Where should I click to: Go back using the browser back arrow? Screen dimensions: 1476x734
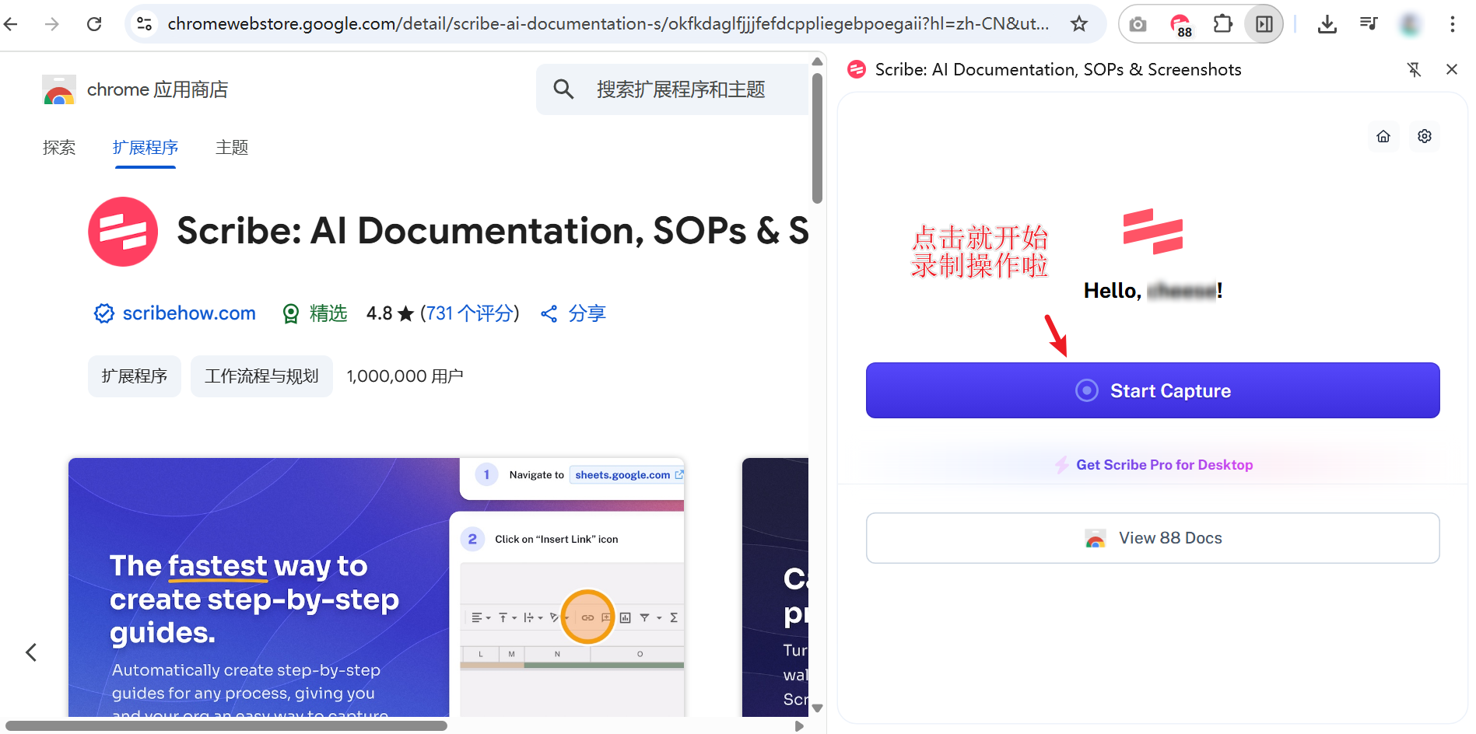coord(11,24)
